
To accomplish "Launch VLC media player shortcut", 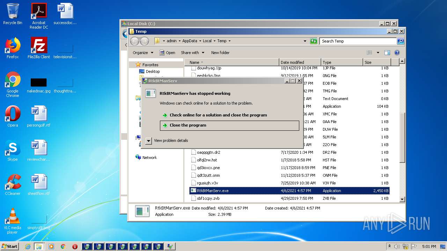I will click(13, 221).
